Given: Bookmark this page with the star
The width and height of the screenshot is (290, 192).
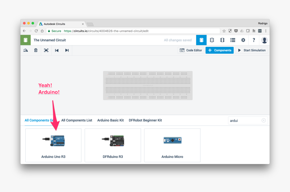Looking at the screenshot, I should 224,31.
